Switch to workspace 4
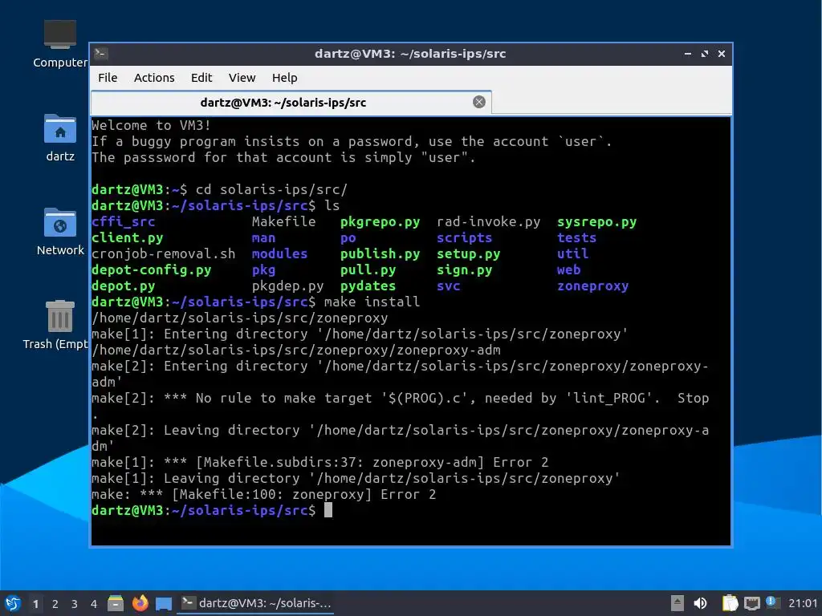822x616 pixels. 94,604
